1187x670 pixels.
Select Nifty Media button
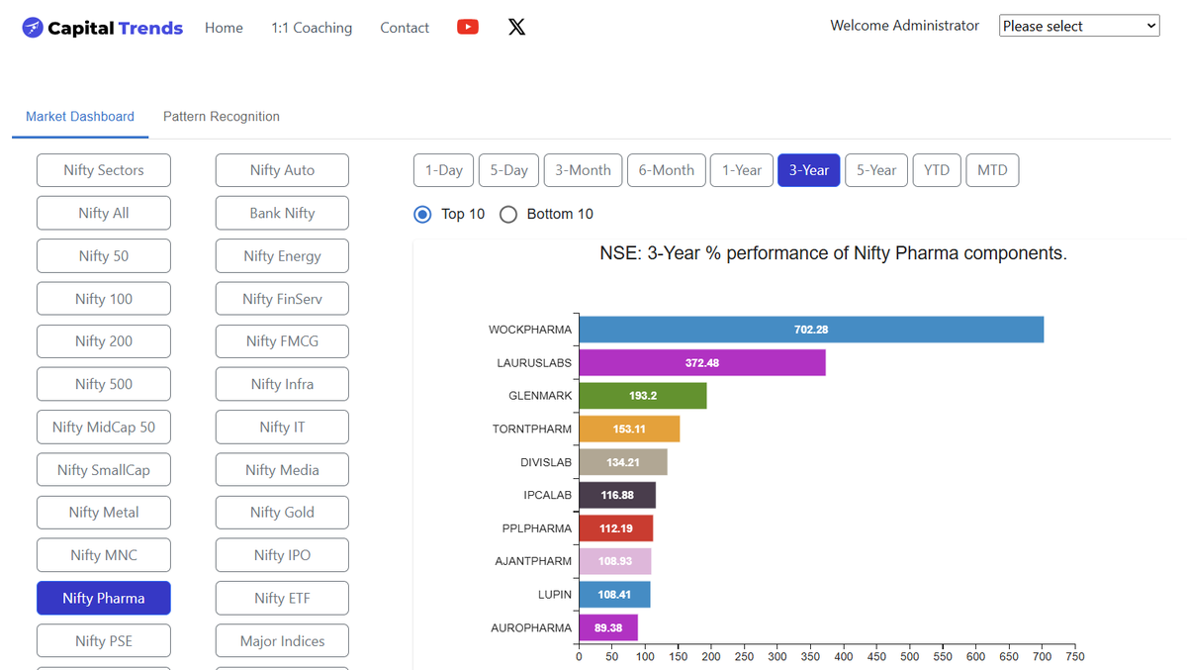[282, 469]
